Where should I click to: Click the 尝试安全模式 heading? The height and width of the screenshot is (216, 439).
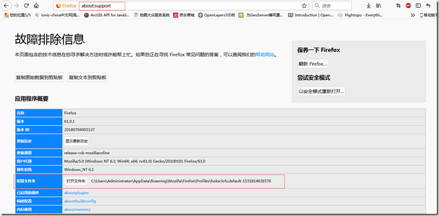pos(314,78)
